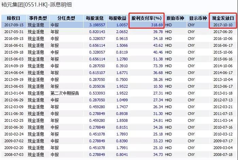Sort by the 每股收益 column header

(118, 18)
